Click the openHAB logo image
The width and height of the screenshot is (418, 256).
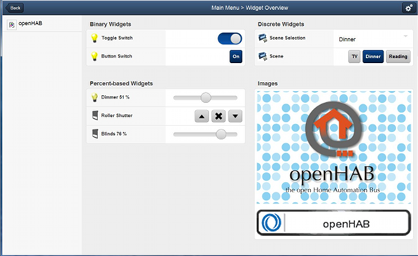(334, 147)
